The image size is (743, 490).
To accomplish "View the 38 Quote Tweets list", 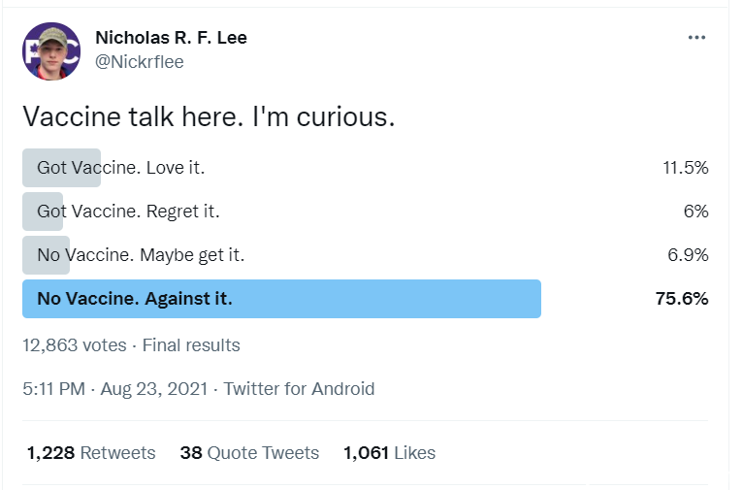I will click(x=249, y=453).
